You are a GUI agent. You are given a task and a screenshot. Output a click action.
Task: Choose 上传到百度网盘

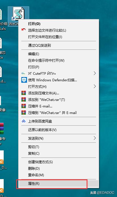58,121
